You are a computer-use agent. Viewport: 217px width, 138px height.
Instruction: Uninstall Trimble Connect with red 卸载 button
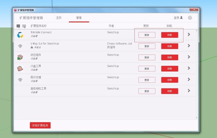(x=169, y=35)
